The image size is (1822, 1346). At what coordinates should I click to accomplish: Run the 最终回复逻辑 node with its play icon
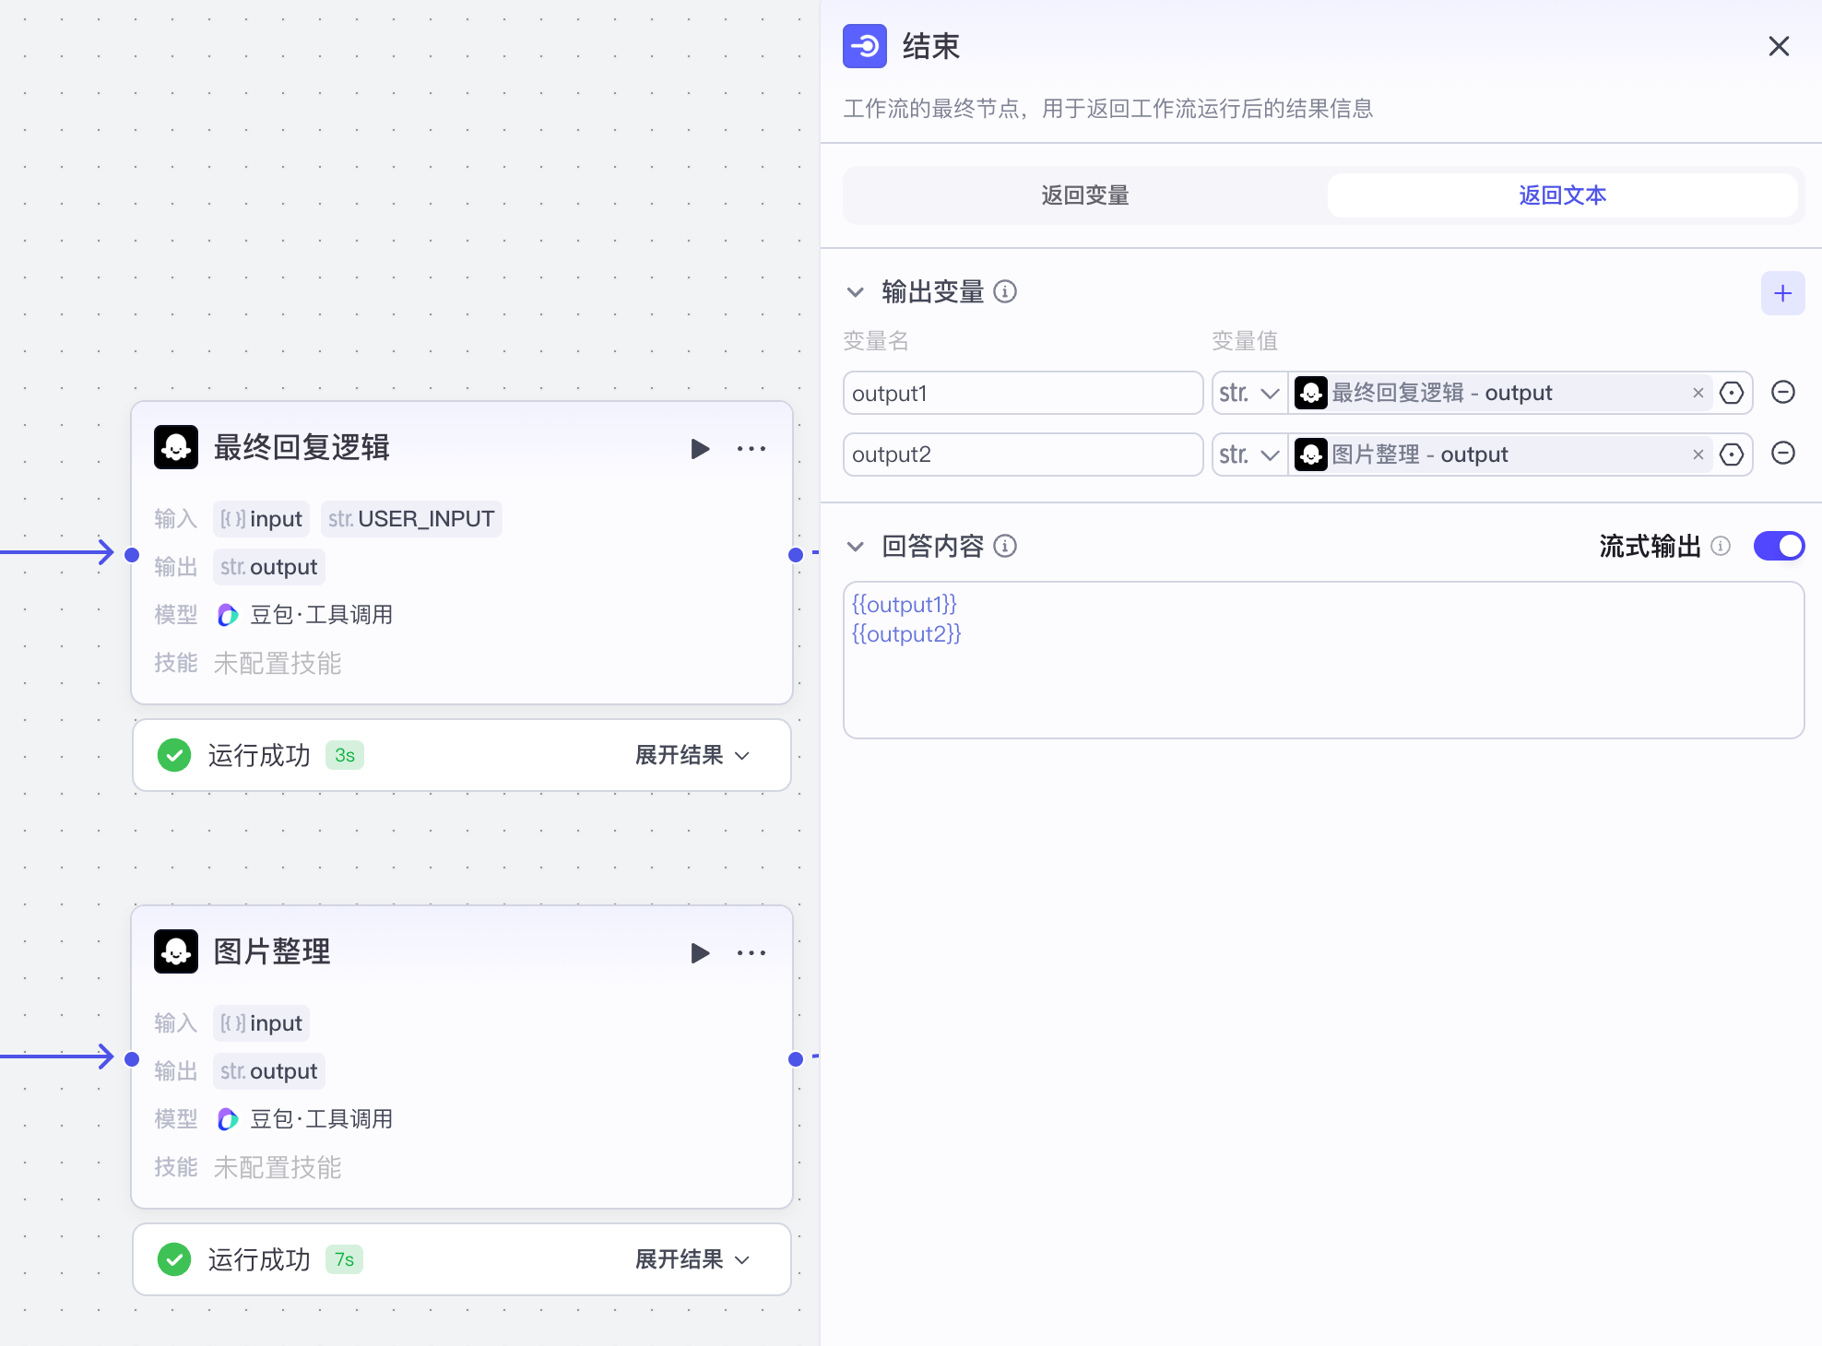pyautogui.click(x=701, y=448)
